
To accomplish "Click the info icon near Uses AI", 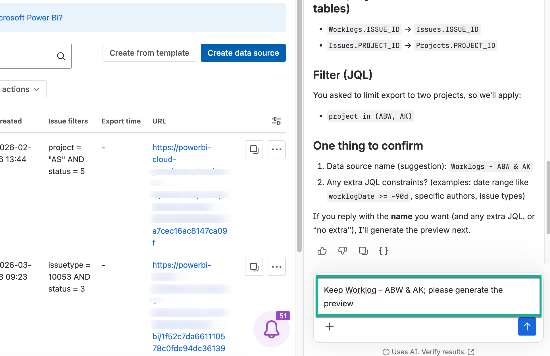I will coord(386,352).
